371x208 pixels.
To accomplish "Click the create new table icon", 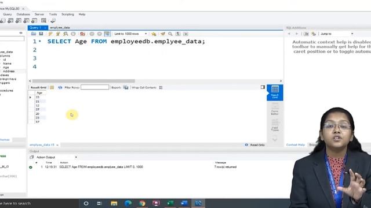I will 10,21.
